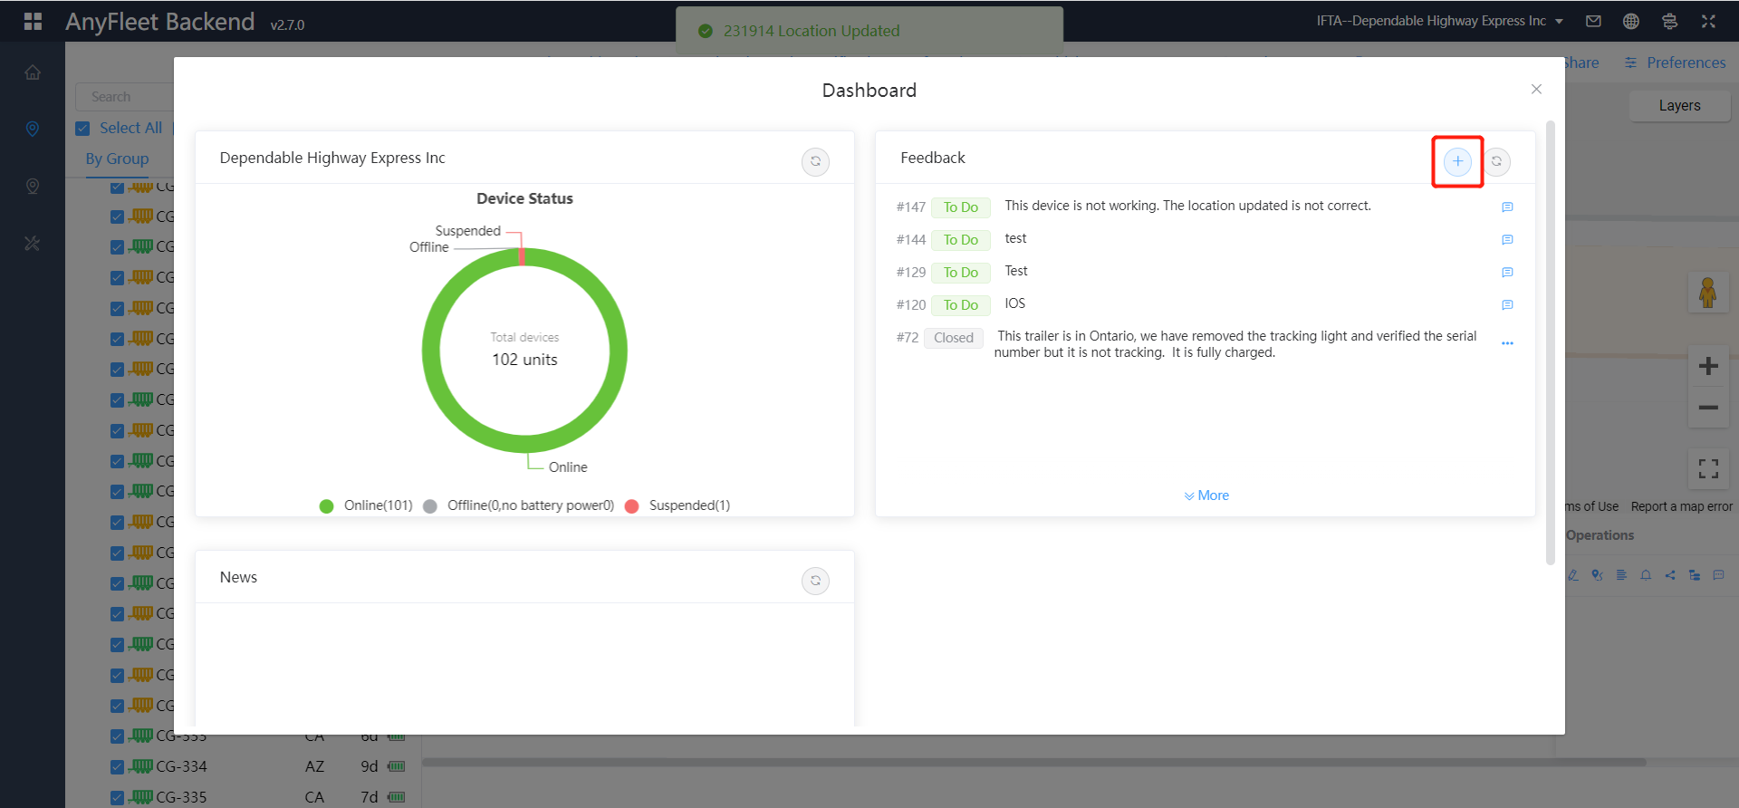Open comments for feedback #144
1739x808 pixels.
(1507, 240)
